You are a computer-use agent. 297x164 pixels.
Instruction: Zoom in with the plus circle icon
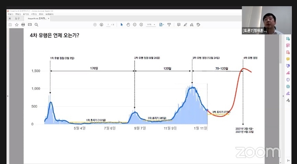point(141,24)
